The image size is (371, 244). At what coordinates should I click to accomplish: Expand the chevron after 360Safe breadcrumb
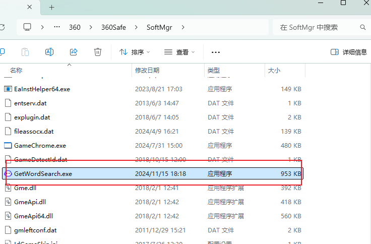tap(136, 27)
